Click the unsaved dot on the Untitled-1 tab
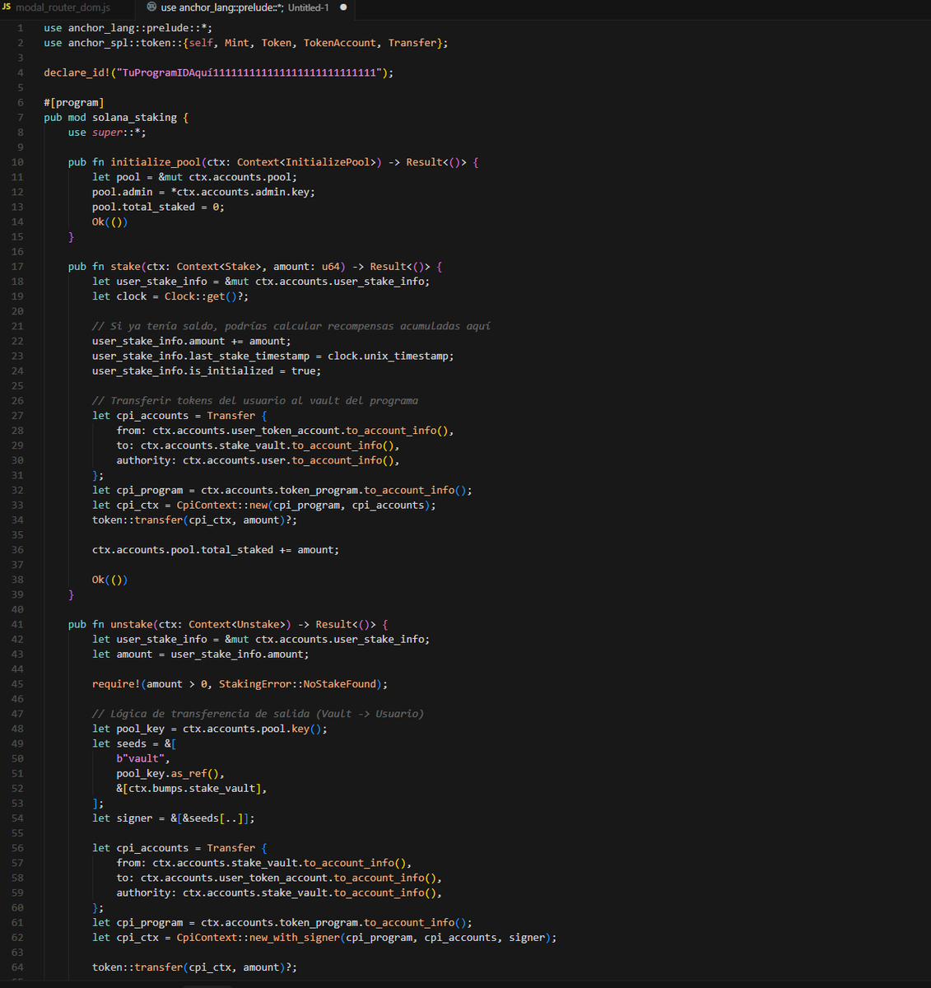The height and width of the screenshot is (988, 931). click(x=343, y=7)
